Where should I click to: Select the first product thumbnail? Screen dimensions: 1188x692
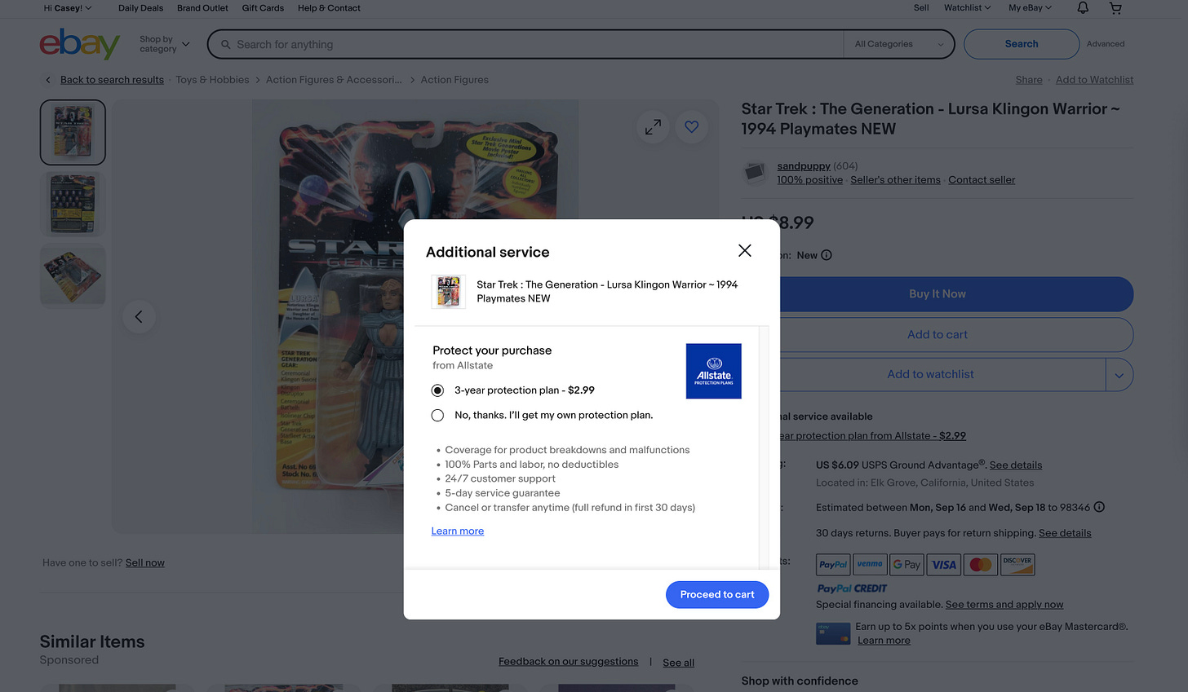tap(73, 132)
